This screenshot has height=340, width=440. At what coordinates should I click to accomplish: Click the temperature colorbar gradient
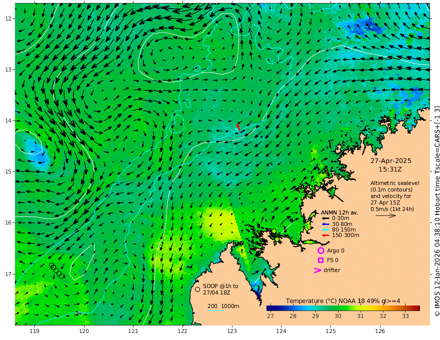click(343, 308)
